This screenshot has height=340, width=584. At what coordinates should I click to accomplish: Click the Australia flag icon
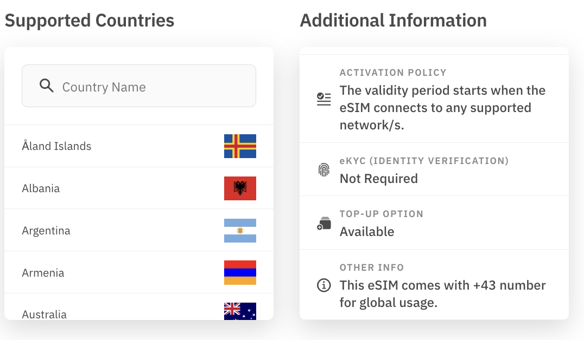(240, 311)
